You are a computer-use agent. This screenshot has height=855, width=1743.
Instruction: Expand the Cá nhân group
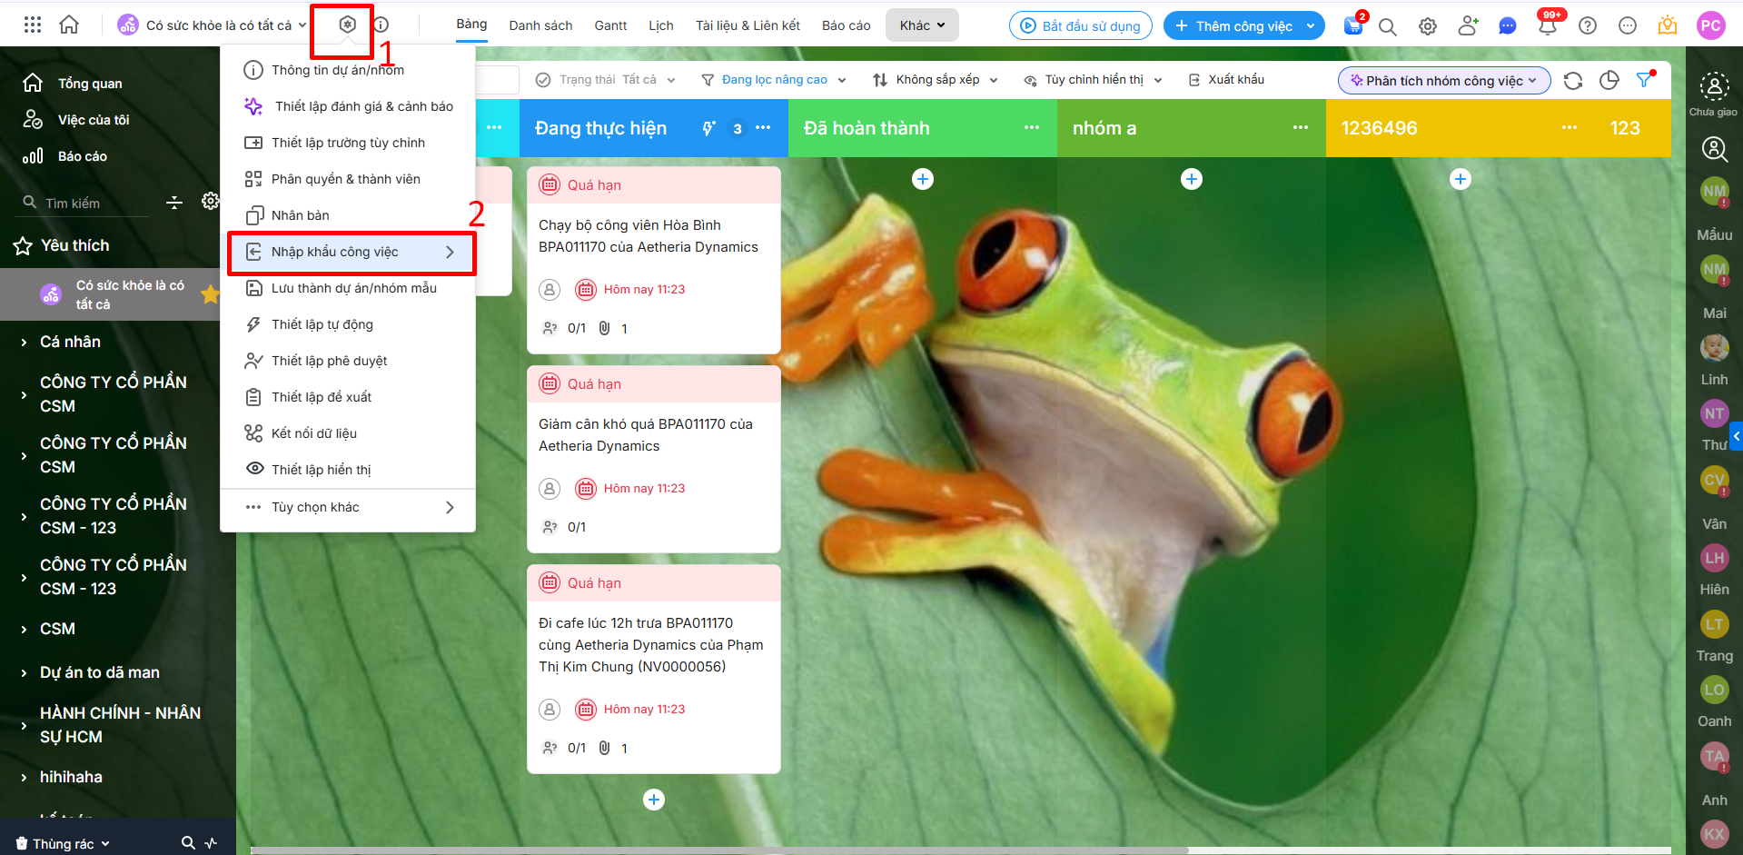24,343
